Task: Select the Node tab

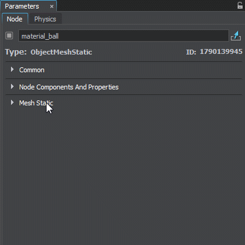Action: (x=15, y=19)
